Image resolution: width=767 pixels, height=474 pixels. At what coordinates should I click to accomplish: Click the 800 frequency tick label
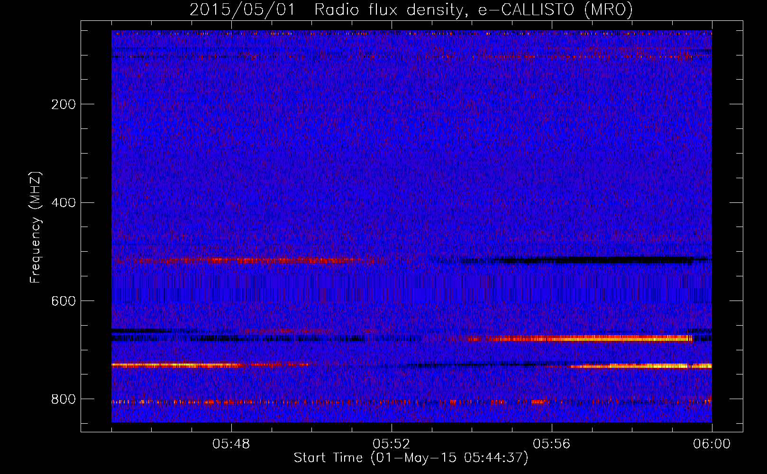(64, 399)
